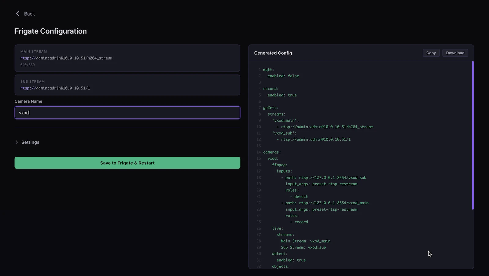Click the SUB STREAM card
This screenshot has width=489, height=276.
tap(127, 85)
